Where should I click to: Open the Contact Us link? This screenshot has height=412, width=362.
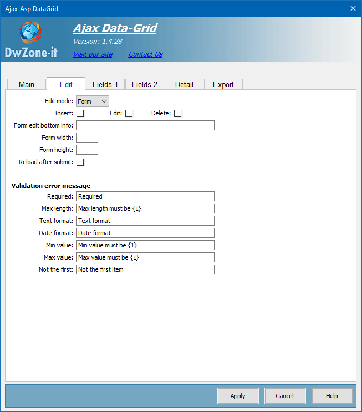coord(145,54)
